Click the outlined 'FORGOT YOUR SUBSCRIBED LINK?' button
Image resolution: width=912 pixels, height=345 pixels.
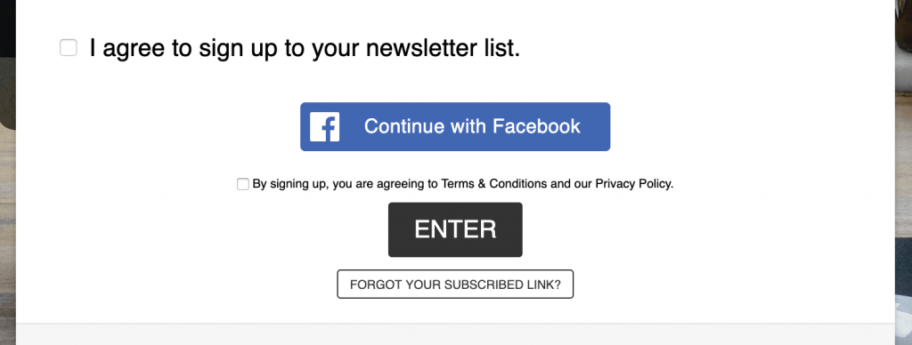point(455,285)
